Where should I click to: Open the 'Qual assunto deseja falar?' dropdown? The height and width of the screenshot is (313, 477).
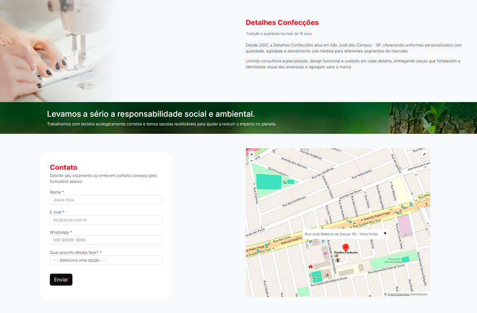(x=106, y=260)
